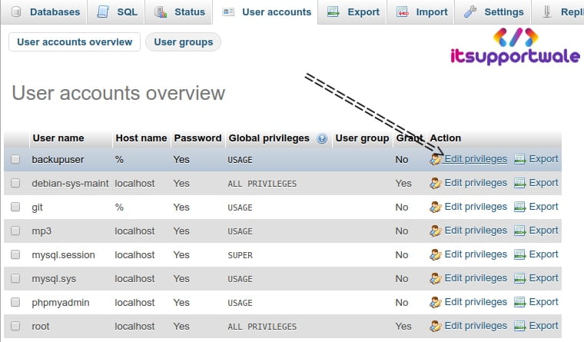Viewport: 584px width, 342px height.
Task: Export the mysql.session account
Action: (x=543, y=254)
